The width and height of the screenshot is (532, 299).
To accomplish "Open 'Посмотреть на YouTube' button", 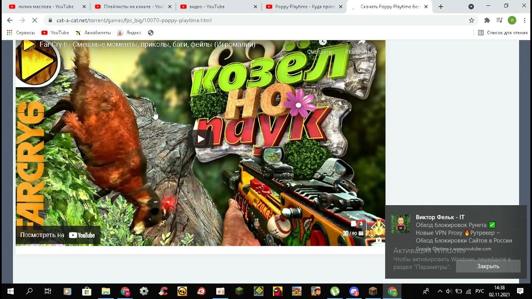I will 58,235.
